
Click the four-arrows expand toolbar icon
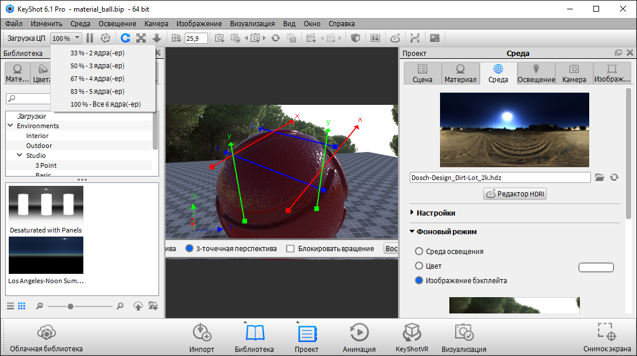pos(141,38)
